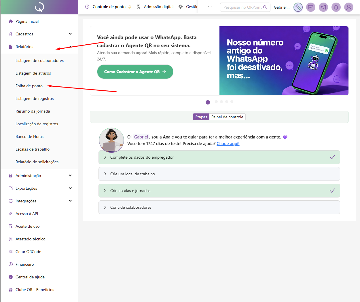Open Folha de ponto report
This screenshot has width=360, height=302.
click(x=29, y=86)
